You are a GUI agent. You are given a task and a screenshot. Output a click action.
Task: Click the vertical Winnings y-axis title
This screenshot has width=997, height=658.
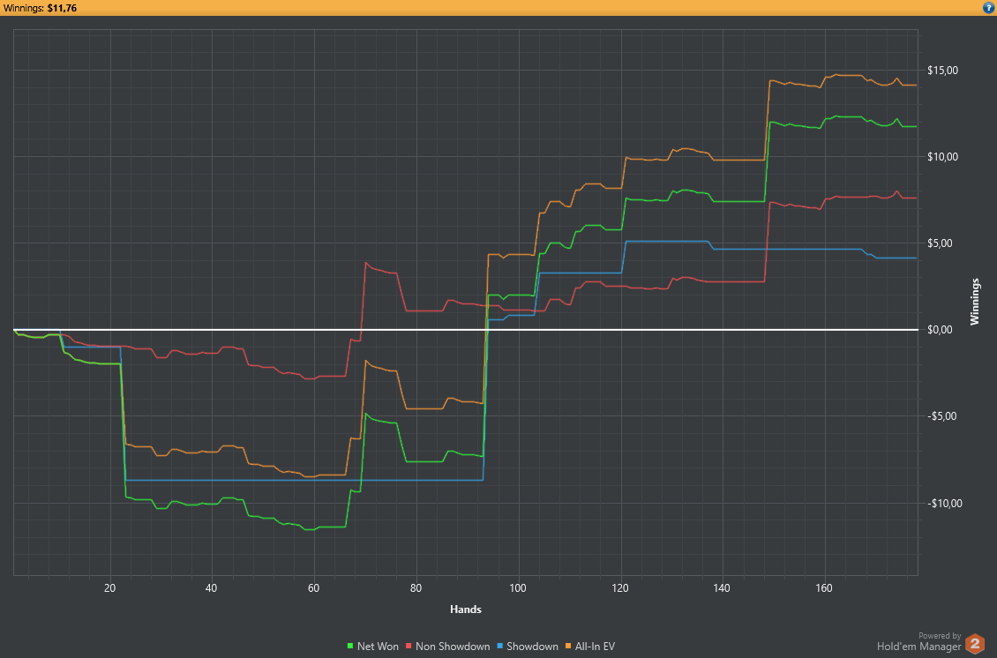975,302
